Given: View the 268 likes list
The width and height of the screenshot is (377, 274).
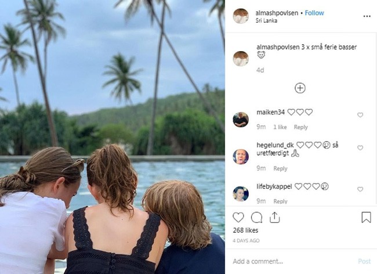Looking at the screenshot, I should click(x=246, y=231).
